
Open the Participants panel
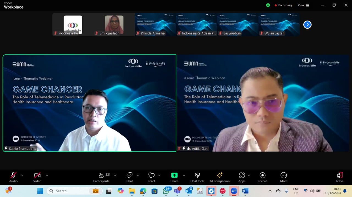[101, 177]
